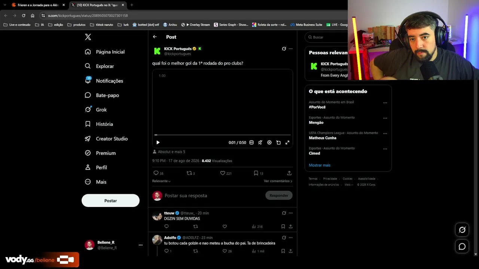
Task: Open more options on tteuw's comment
Action: click(x=290, y=213)
